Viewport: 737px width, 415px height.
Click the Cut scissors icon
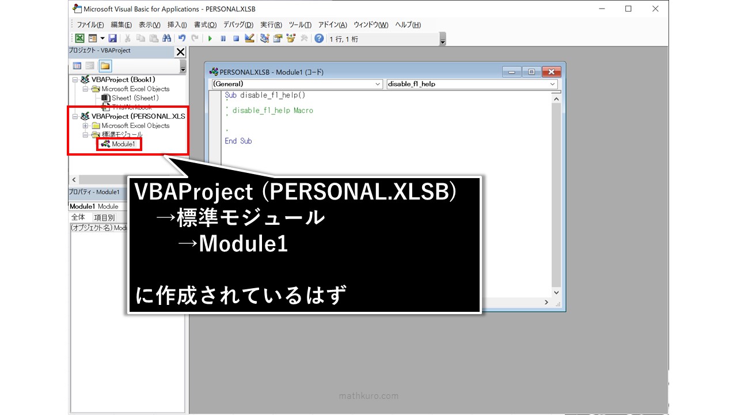coord(127,39)
